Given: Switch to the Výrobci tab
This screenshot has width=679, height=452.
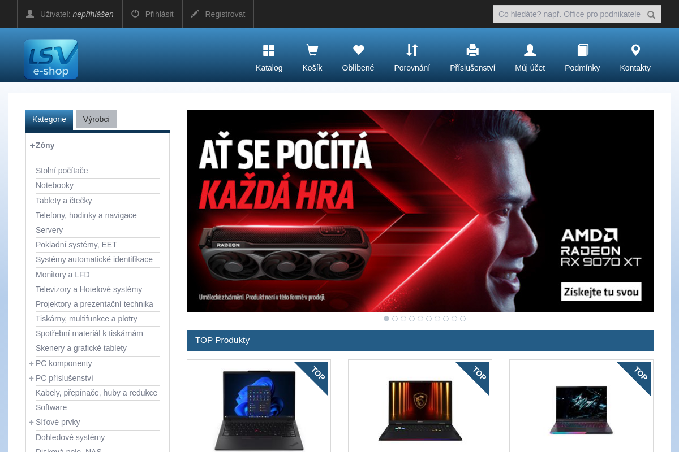Looking at the screenshot, I should tap(96, 119).
